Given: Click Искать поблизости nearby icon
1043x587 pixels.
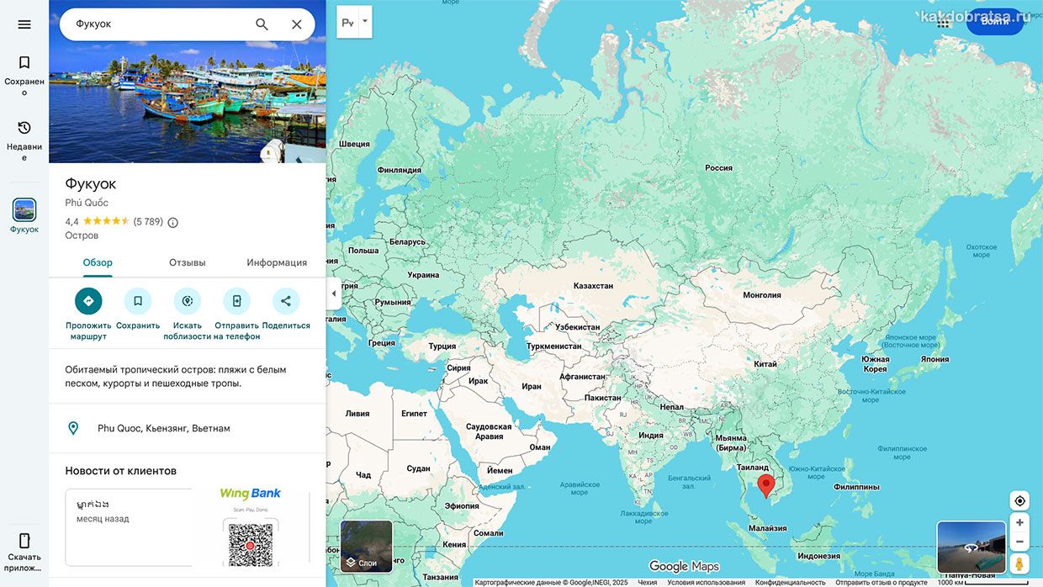Looking at the screenshot, I should (187, 301).
